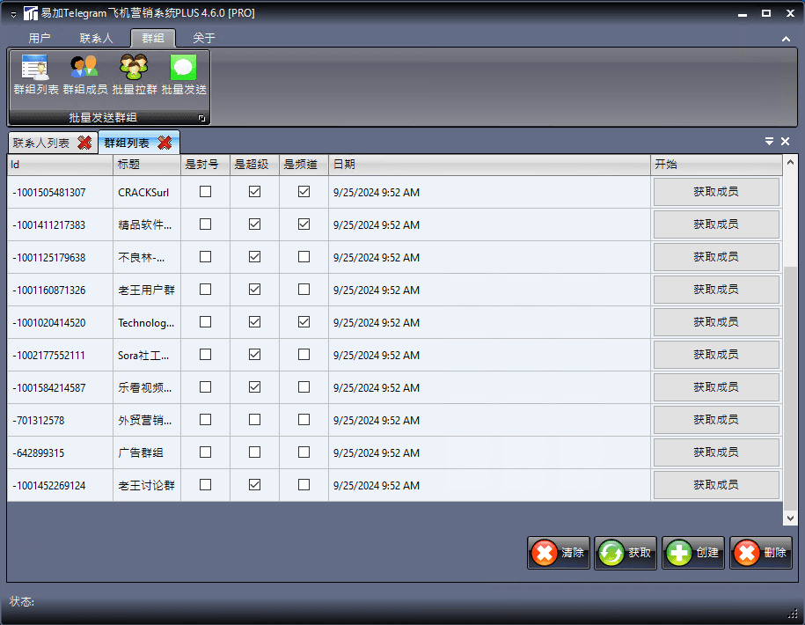Viewport: 805px width, 625px height.
Task: Click the 创建 button
Action: (693, 553)
